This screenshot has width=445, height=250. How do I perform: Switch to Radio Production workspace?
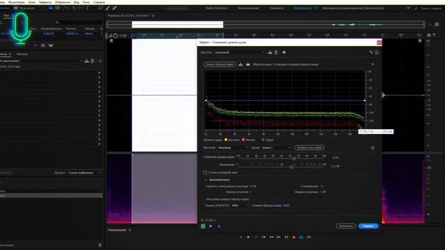click(216, 8)
